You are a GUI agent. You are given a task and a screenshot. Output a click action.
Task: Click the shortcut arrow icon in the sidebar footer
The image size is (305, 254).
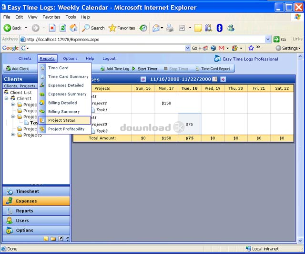click(61, 239)
